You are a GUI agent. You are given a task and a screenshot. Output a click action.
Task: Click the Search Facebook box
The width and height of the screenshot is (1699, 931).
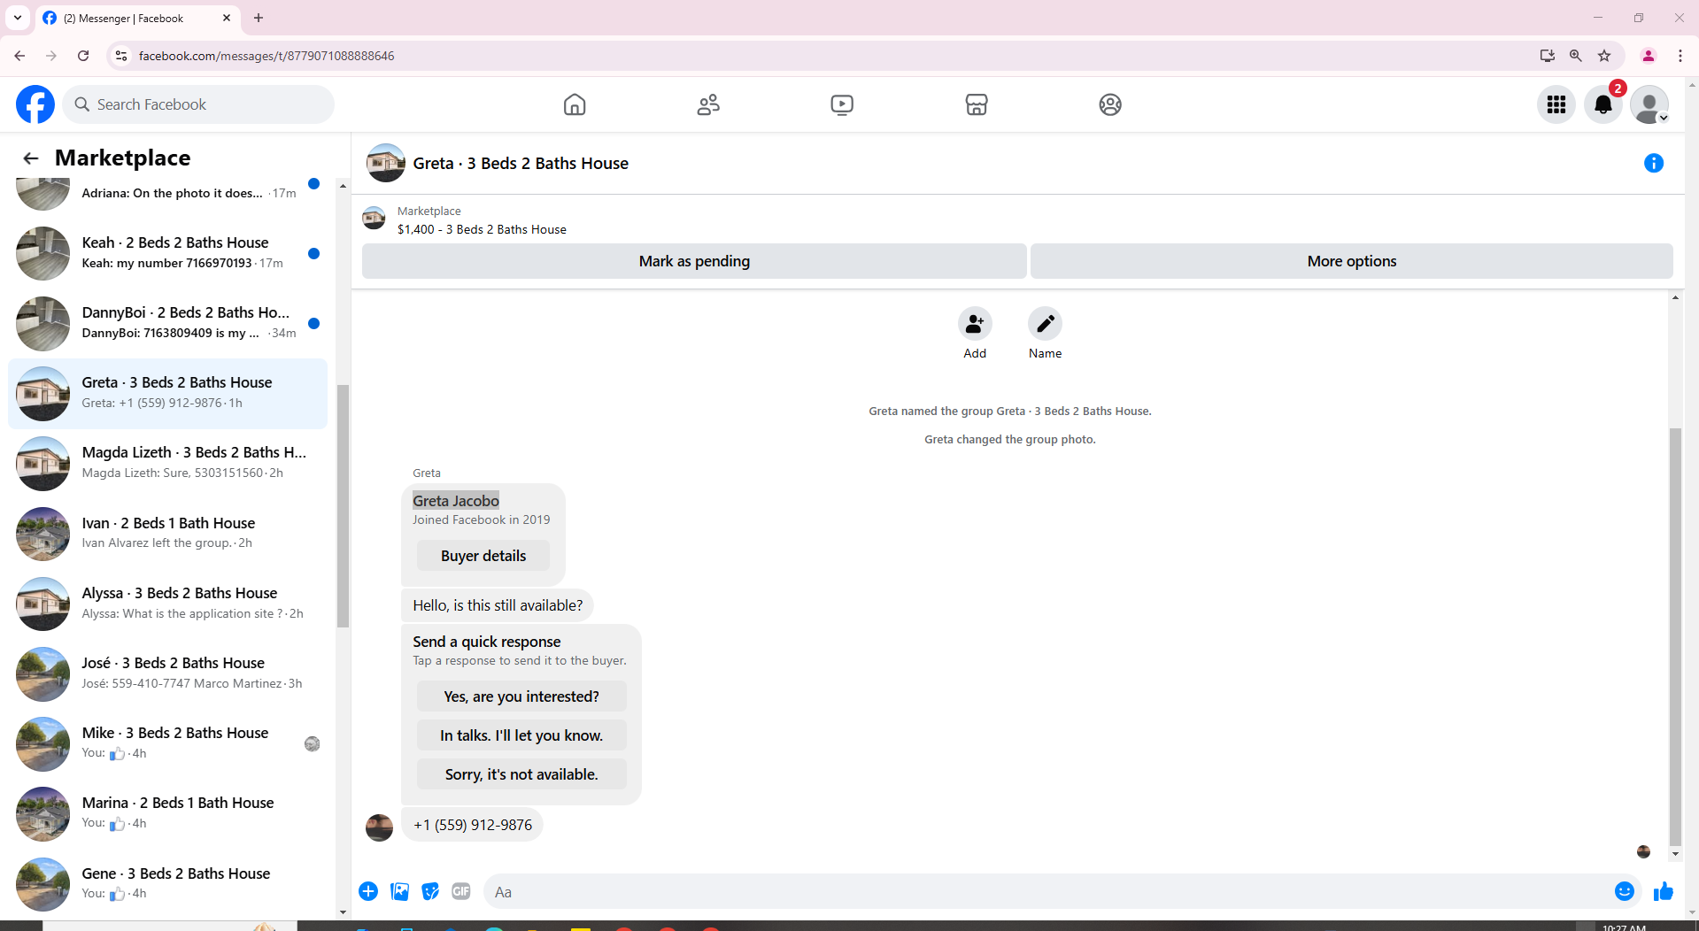coord(198,104)
